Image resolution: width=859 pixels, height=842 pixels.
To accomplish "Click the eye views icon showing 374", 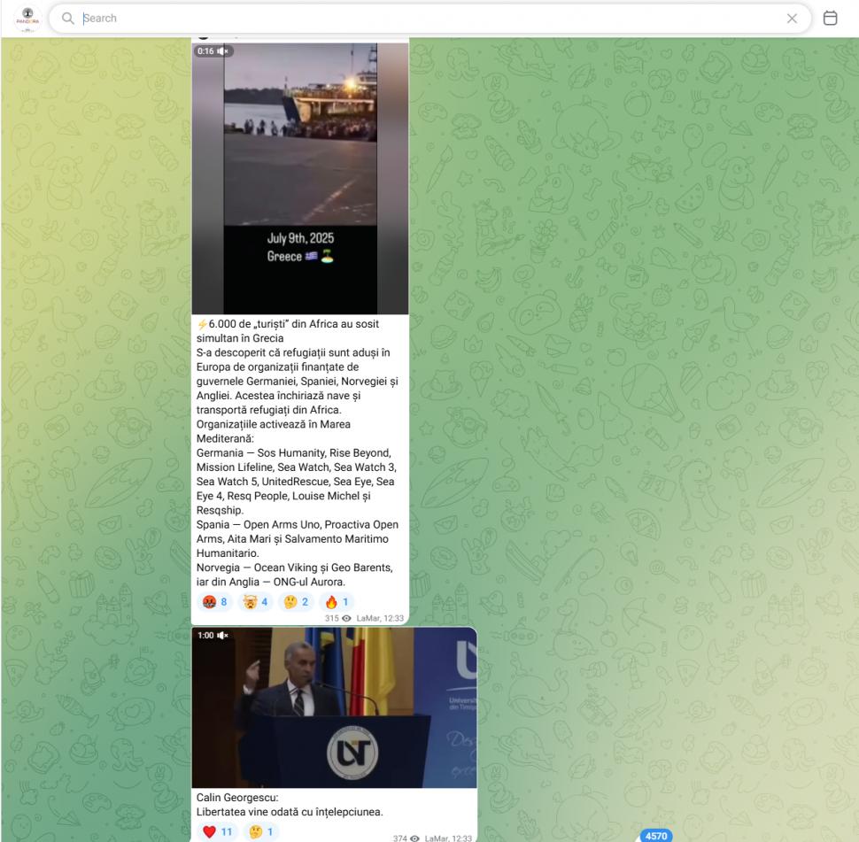I will [414, 837].
